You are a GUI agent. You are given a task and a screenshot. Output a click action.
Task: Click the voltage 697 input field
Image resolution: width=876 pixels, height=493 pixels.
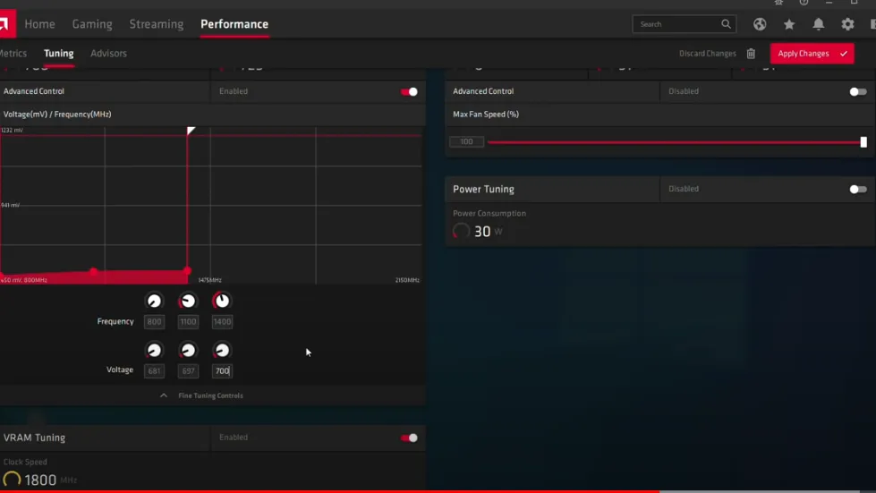tap(188, 370)
